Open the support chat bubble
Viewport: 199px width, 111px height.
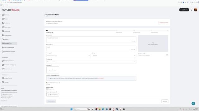click(x=193, y=104)
